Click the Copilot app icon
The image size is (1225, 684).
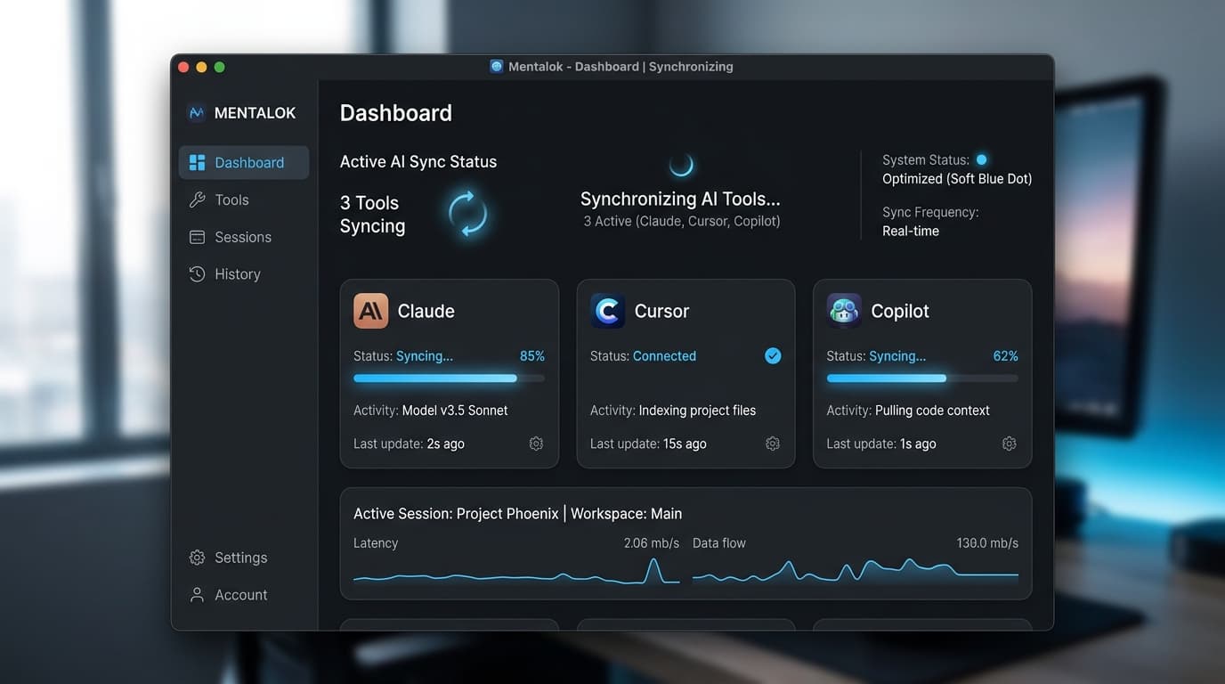point(844,311)
